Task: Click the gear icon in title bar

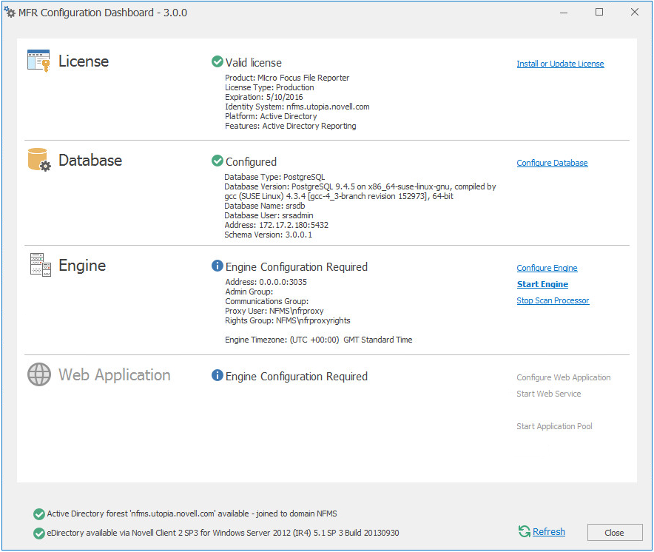Action: pyautogui.click(x=10, y=12)
